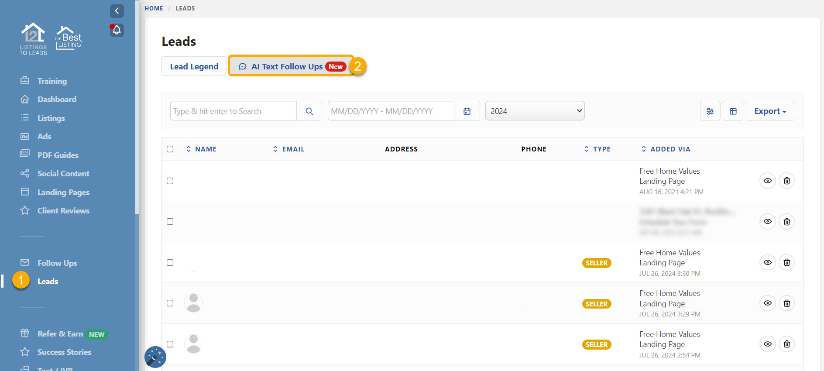Screen dimensions: 824x371
Task: Expand the Export dropdown menu
Action: click(770, 111)
